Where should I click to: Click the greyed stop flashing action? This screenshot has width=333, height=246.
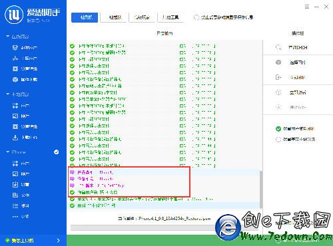[x=291, y=107]
